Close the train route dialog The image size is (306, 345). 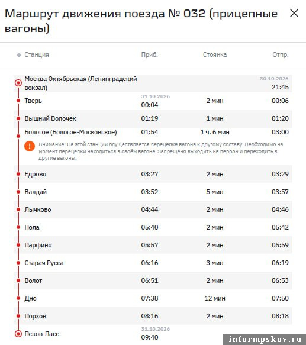(x=294, y=14)
